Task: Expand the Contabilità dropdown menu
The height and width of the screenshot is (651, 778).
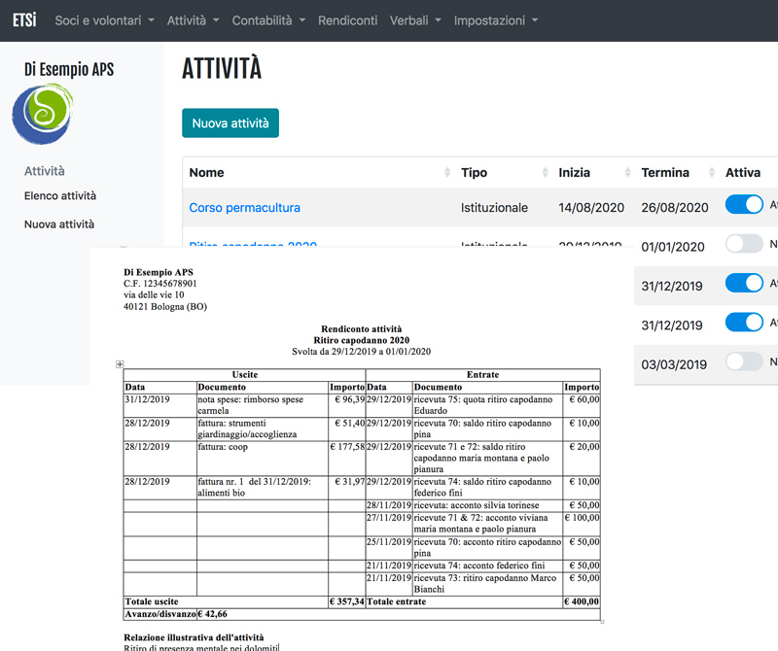Action: coord(268,20)
